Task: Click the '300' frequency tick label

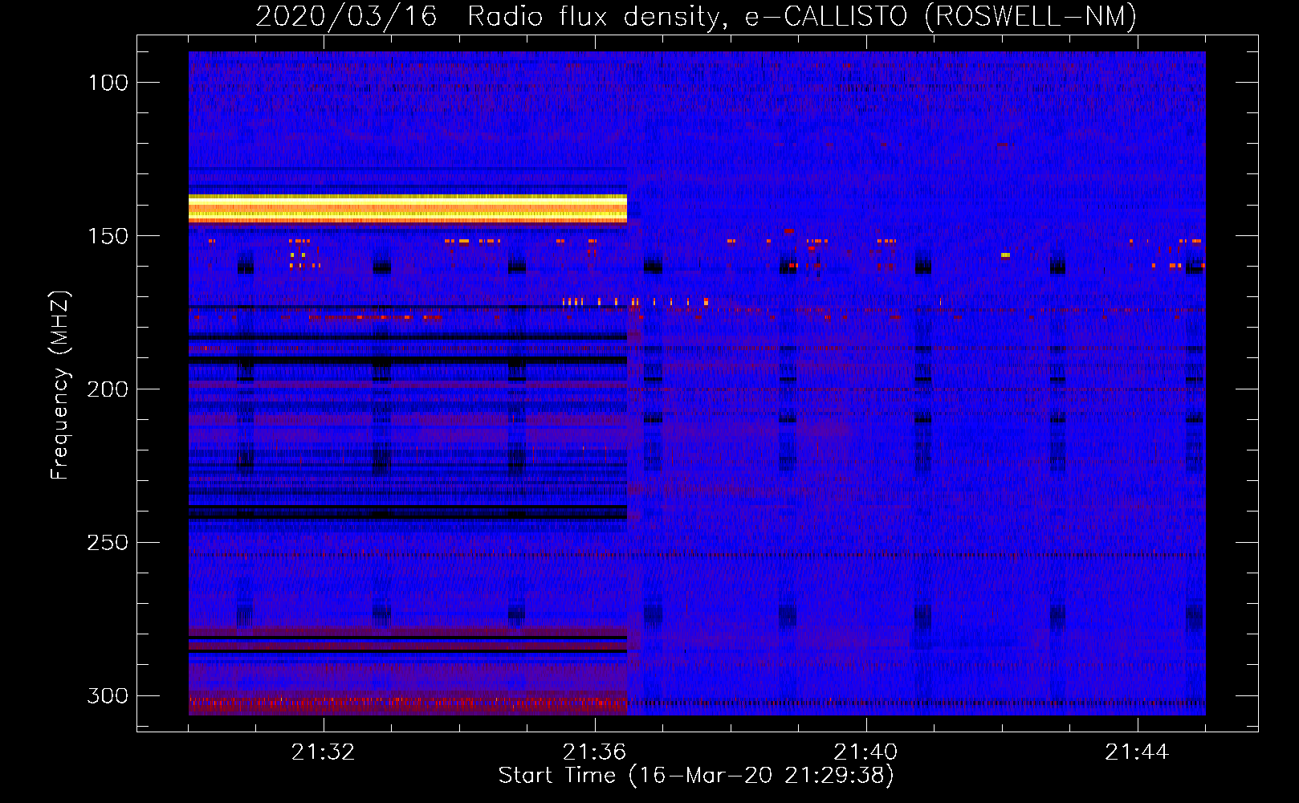Action: (x=108, y=695)
